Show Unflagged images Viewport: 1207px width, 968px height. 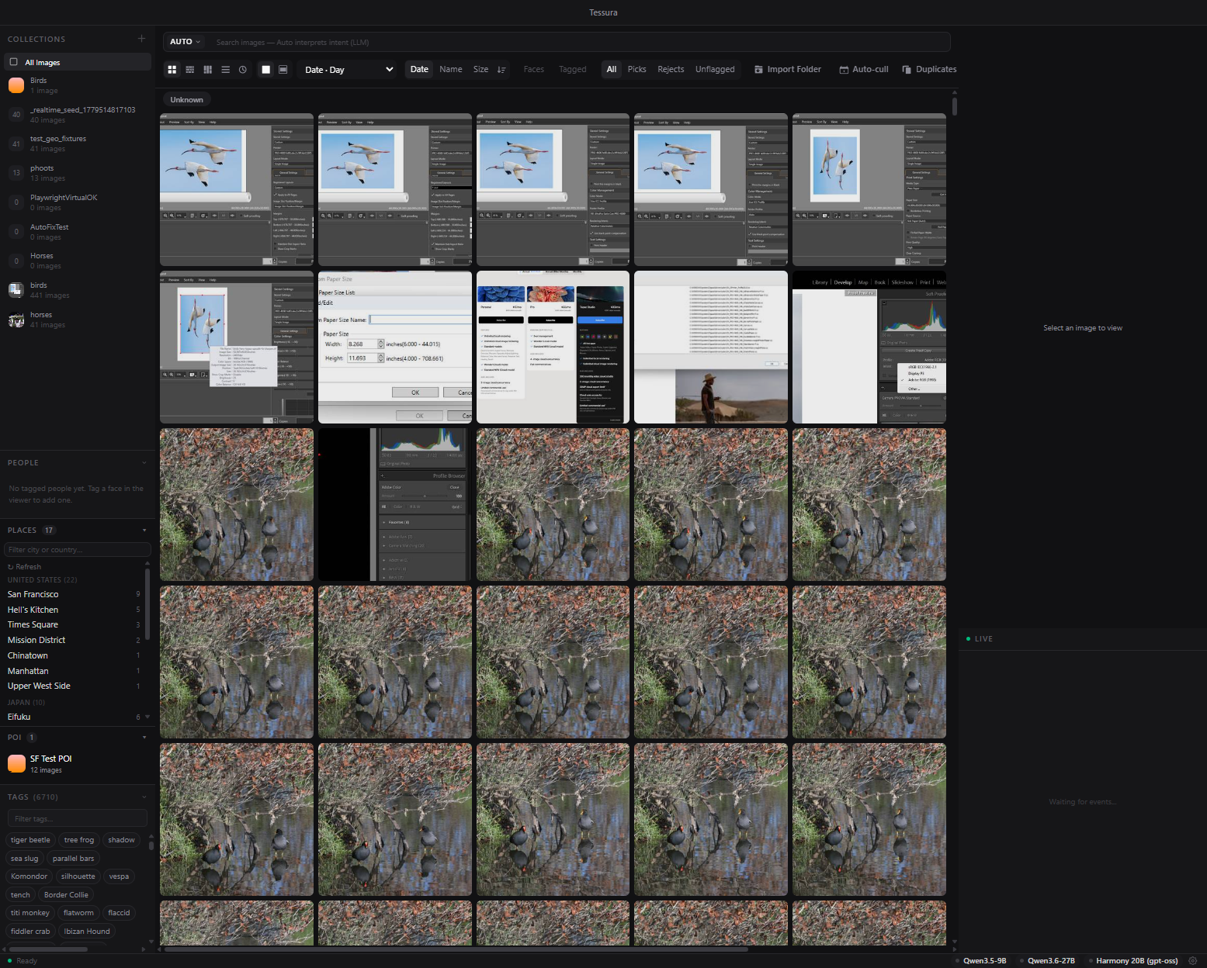pyautogui.click(x=715, y=70)
